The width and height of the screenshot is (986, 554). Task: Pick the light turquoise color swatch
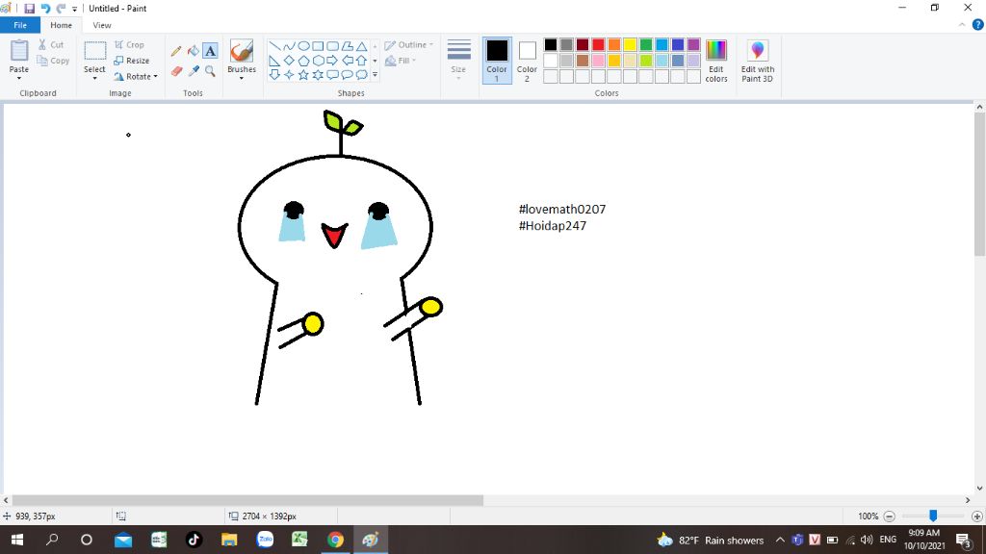click(x=662, y=61)
